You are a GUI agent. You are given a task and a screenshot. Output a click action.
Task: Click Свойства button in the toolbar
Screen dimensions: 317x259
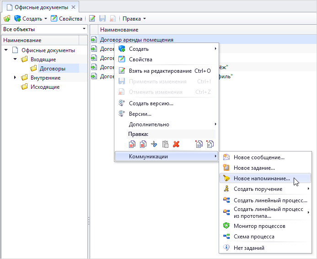click(66, 19)
